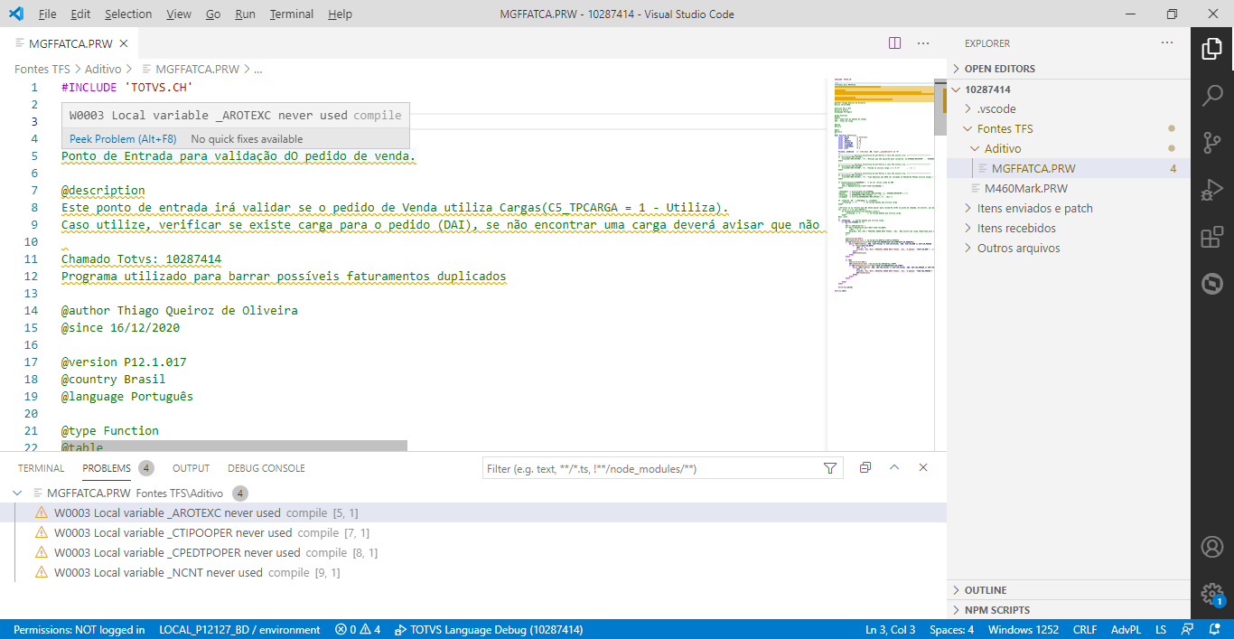Open Explorer views and more actions ellipsis

tap(1167, 42)
